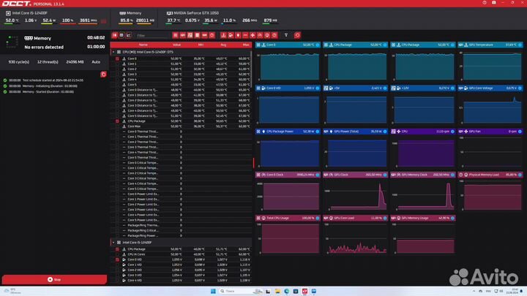Sort by the Max column header

246,45
